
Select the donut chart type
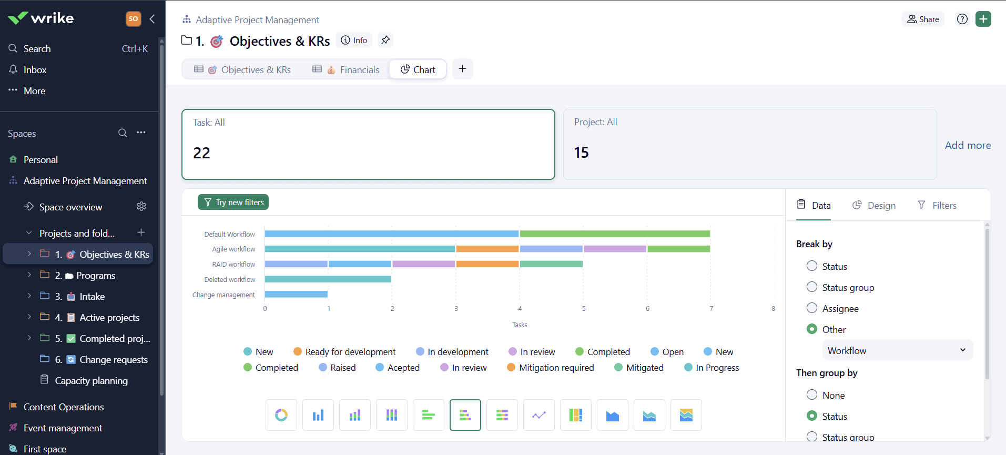pos(281,415)
